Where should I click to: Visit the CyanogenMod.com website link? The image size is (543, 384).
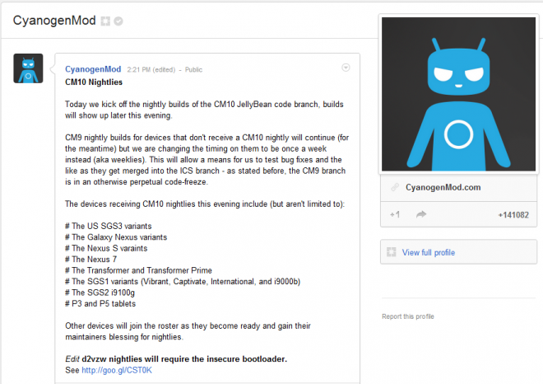coord(443,187)
